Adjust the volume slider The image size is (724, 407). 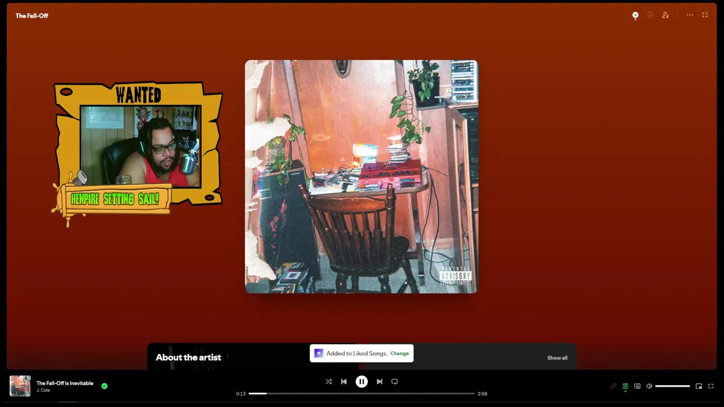[x=673, y=386]
